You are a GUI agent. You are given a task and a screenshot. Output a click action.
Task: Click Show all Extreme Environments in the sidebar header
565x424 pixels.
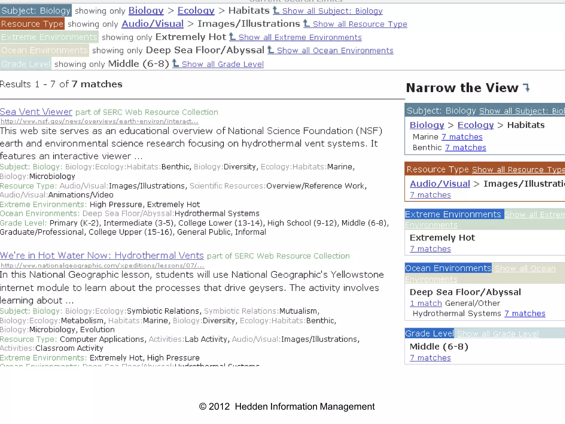pyautogui.click(x=485, y=219)
